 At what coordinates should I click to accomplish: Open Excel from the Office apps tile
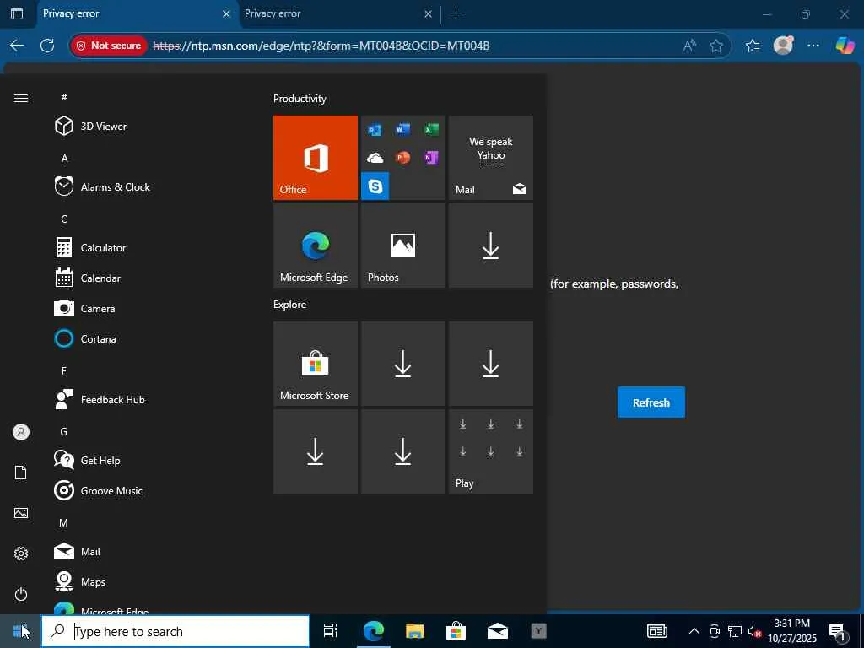pyautogui.click(x=431, y=129)
